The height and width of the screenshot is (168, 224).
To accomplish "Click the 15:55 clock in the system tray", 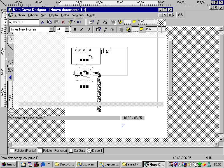I will tap(218, 164).
